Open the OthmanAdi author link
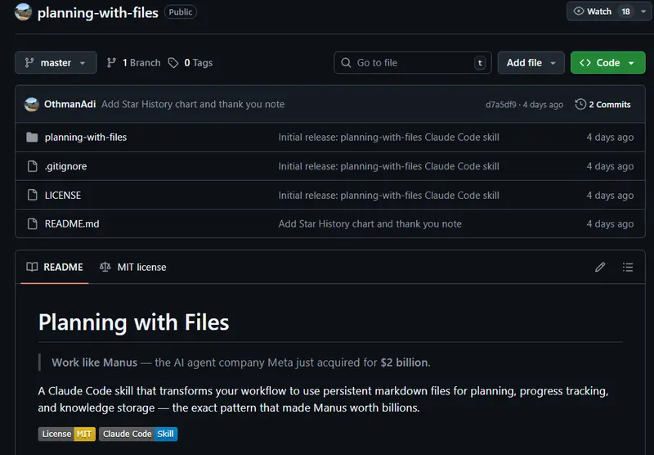Screen dimensions: 654x455 (70, 104)
